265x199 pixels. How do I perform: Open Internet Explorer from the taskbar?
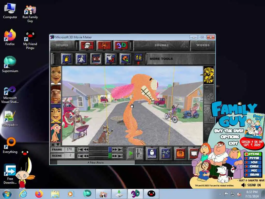pos(23,194)
